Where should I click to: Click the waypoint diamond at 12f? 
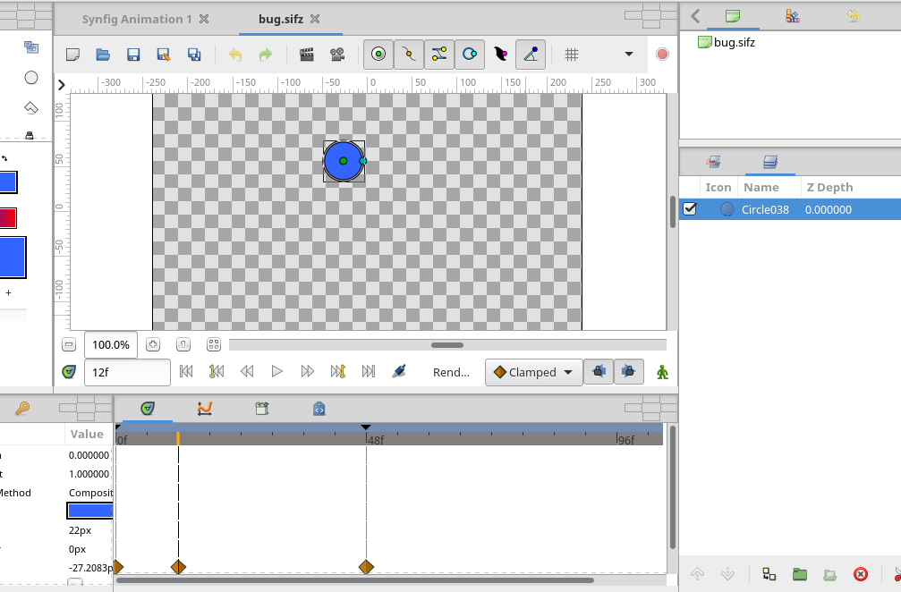coord(178,567)
